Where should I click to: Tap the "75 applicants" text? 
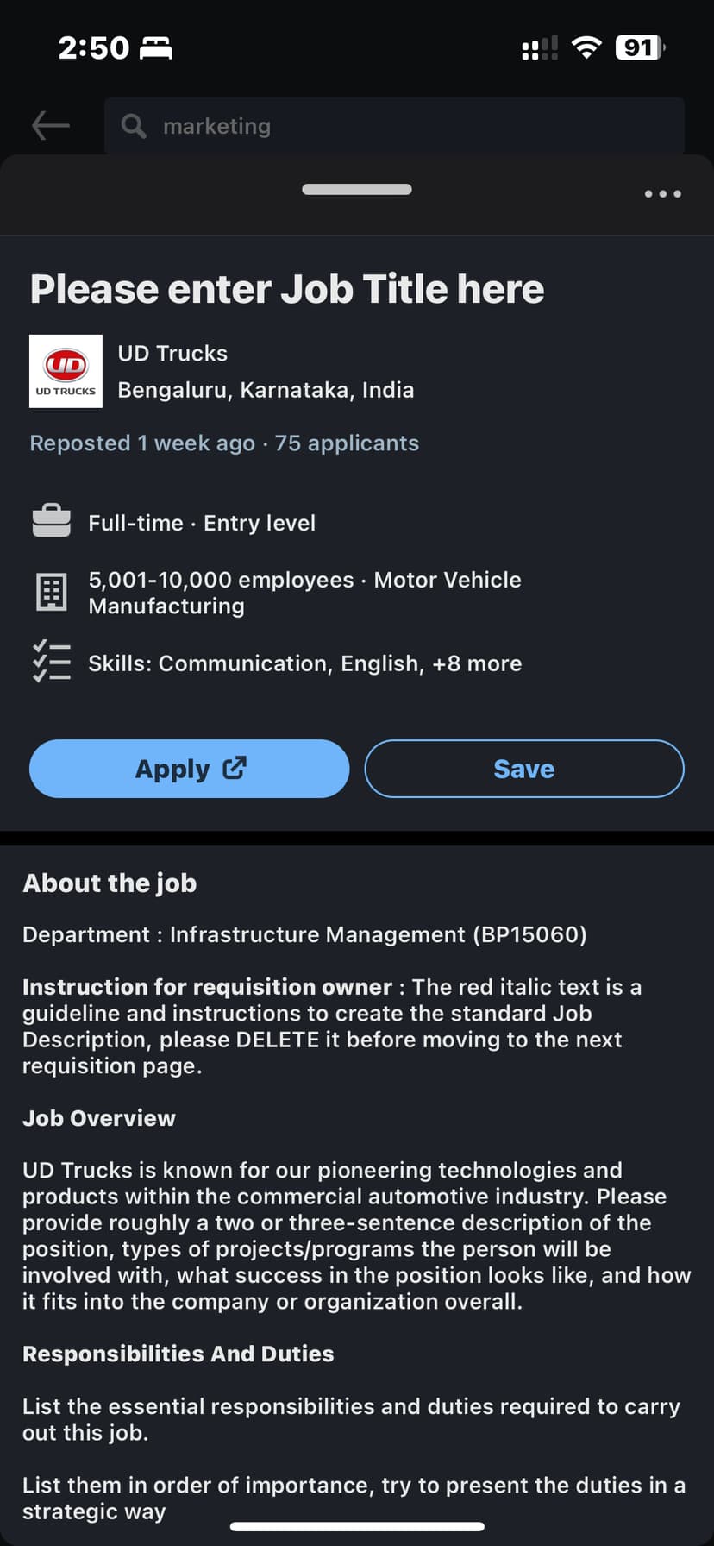pyautogui.click(x=347, y=443)
